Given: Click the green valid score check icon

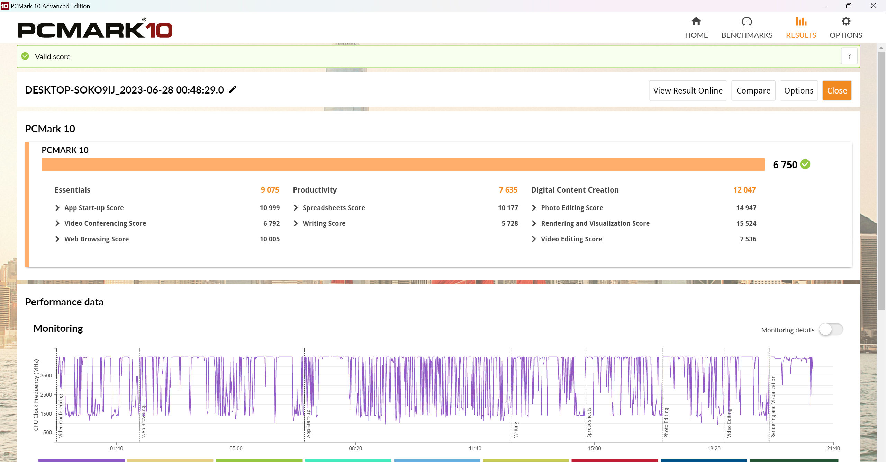Looking at the screenshot, I should tap(25, 56).
